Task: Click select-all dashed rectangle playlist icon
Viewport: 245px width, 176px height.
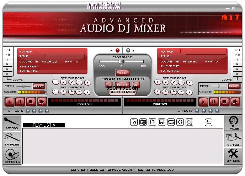Action: [171, 122]
